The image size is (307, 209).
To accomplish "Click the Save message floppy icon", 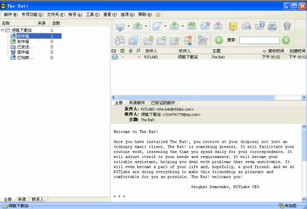I will 260,26.
